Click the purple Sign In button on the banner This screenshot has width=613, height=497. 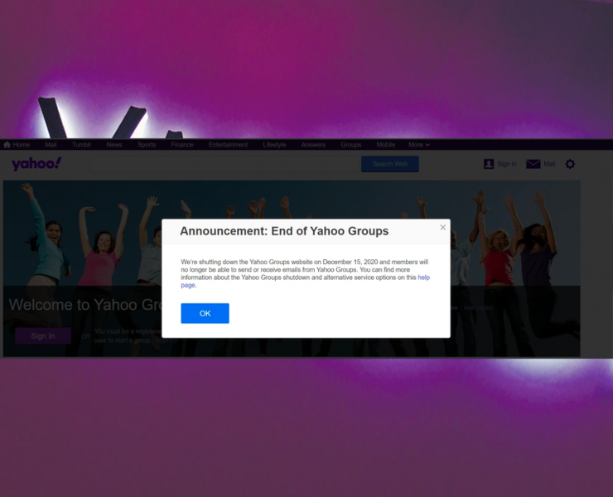(43, 336)
